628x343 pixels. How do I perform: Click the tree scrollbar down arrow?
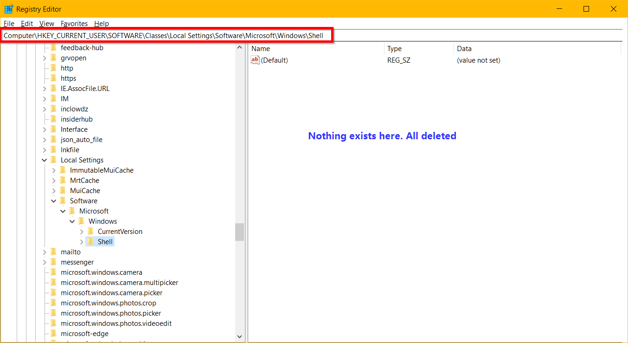[x=239, y=337]
